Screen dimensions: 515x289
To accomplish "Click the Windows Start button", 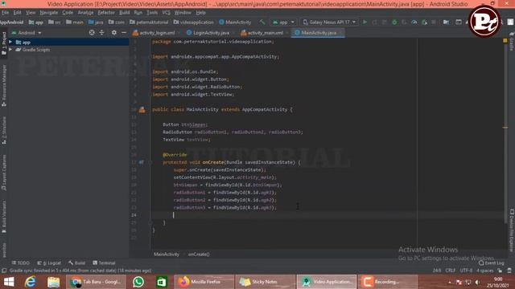I will tap(9, 282).
